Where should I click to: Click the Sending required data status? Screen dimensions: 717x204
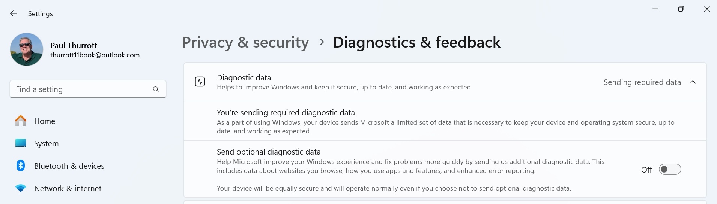tap(642, 82)
